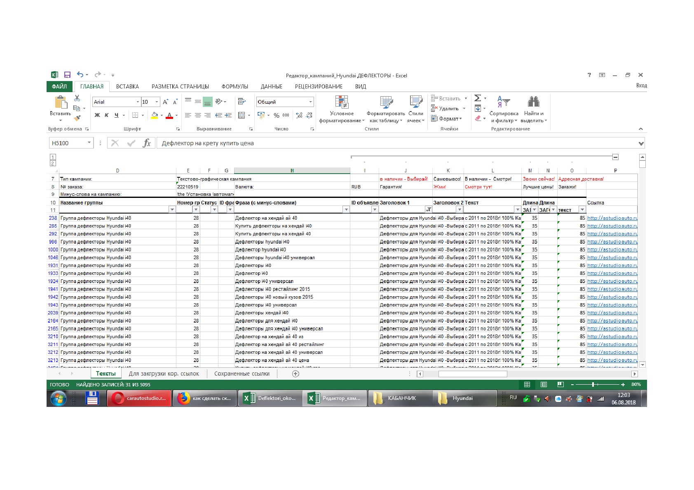Click the Wrap Text icon
Viewport: 694px width, 490px height.
pos(241,101)
